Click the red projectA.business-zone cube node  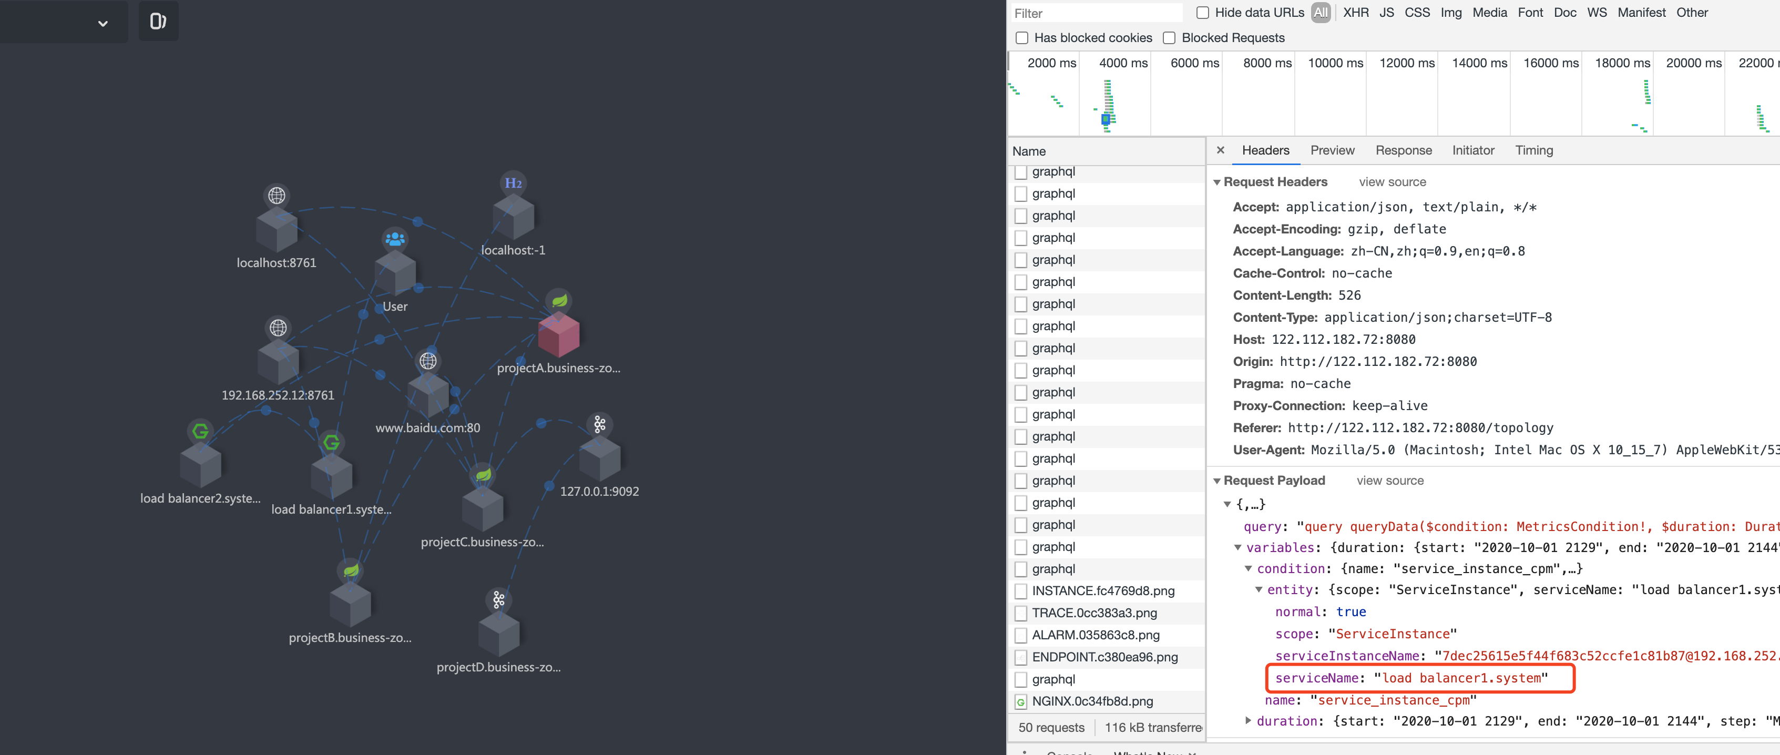click(558, 334)
